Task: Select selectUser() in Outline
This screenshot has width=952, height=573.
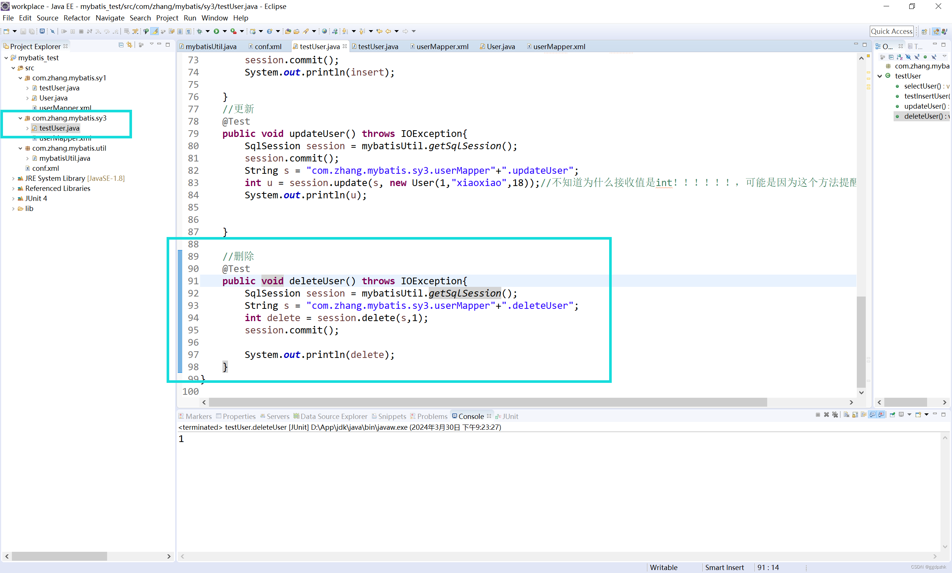Action: [x=922, y=86]
